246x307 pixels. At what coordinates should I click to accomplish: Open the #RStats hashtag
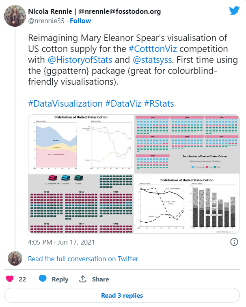(159, 103)
